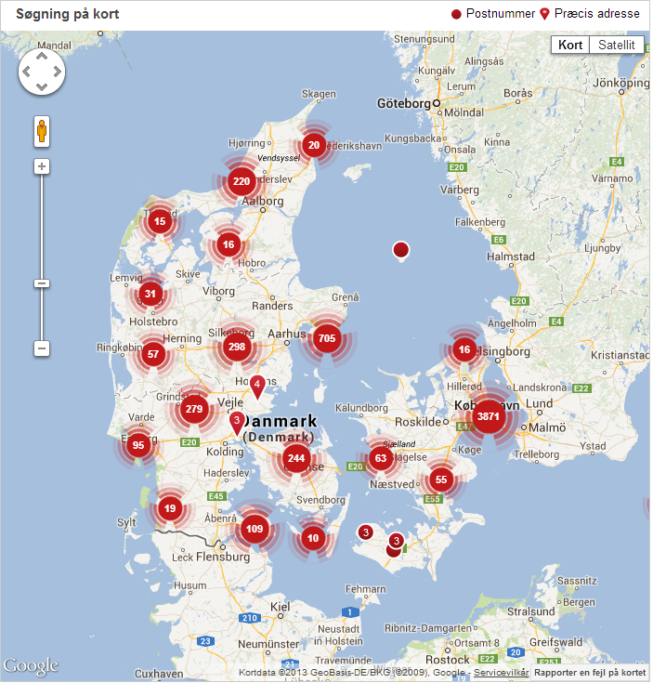Click the Kiel city label

click(x=280, y=607)
